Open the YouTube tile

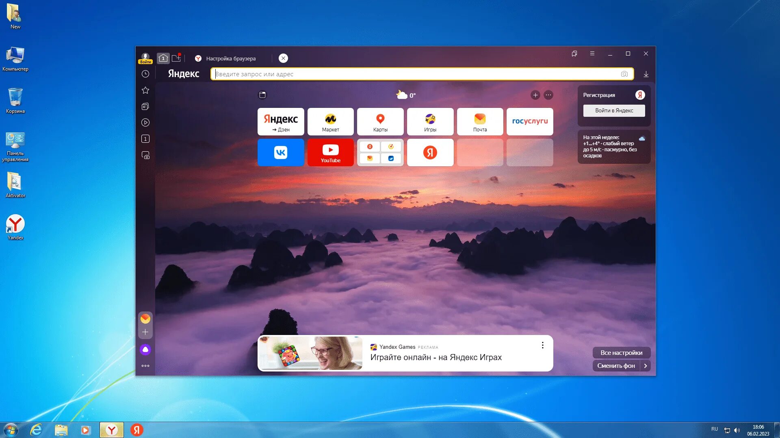pyautogui.click(x=330, y=152)
